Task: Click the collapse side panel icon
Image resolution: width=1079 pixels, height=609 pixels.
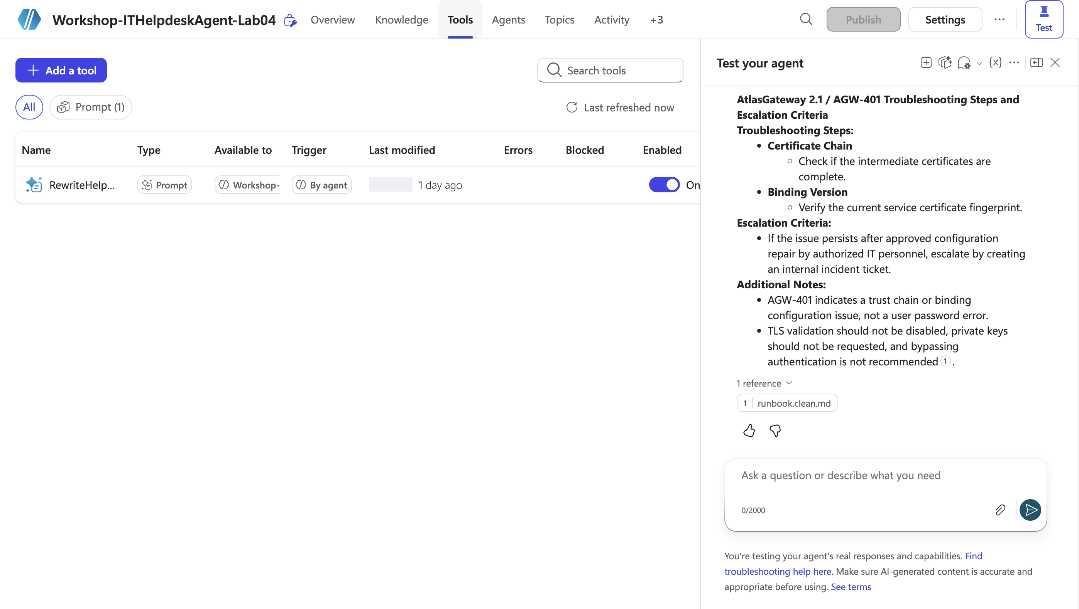Action: pos(1036,63)
